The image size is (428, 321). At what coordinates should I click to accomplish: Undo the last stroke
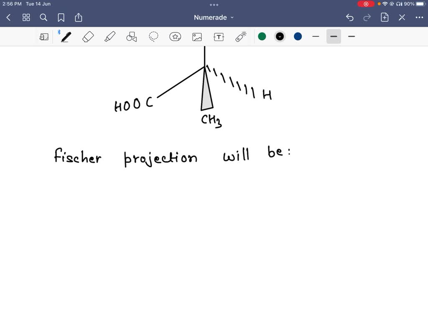click(350, 17)
